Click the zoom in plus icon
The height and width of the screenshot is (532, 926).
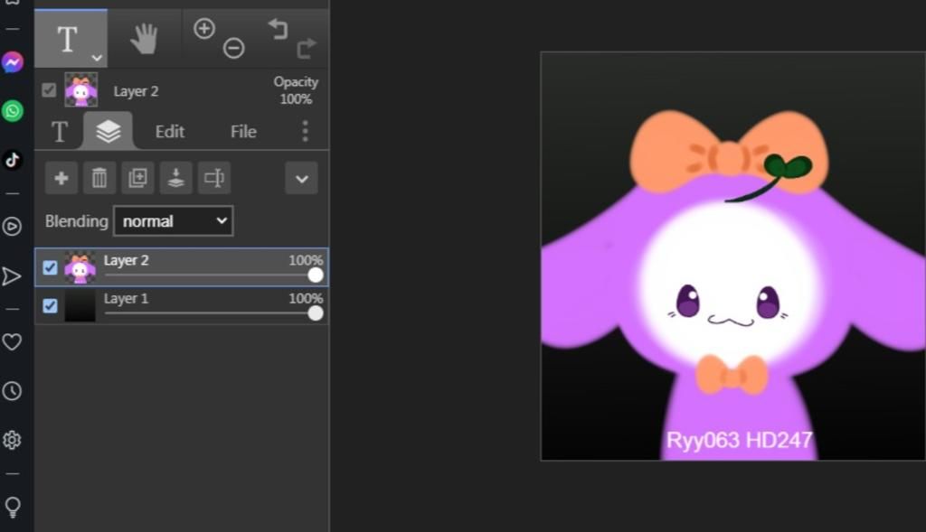[204, 28]
